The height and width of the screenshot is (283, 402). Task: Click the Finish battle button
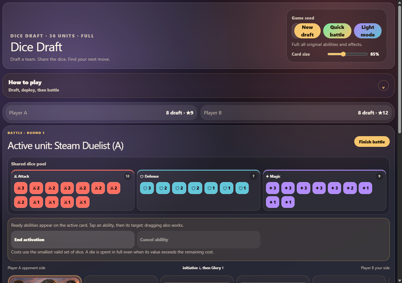pos(372,142)
